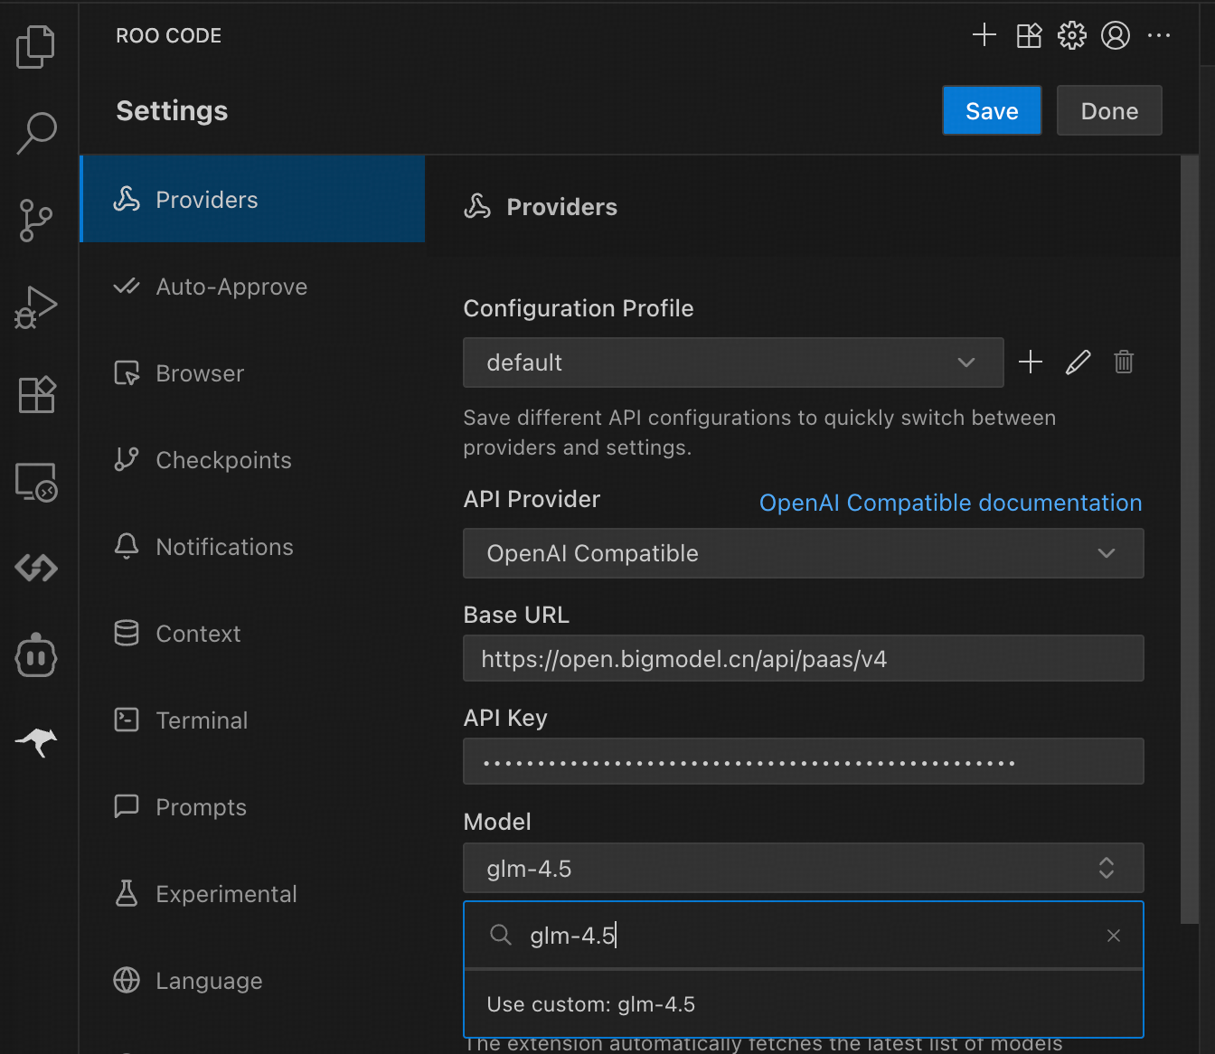This screenshot has width=1215, height=1054.
Task: Add a new configuration profile
Action: point(1031,362)
